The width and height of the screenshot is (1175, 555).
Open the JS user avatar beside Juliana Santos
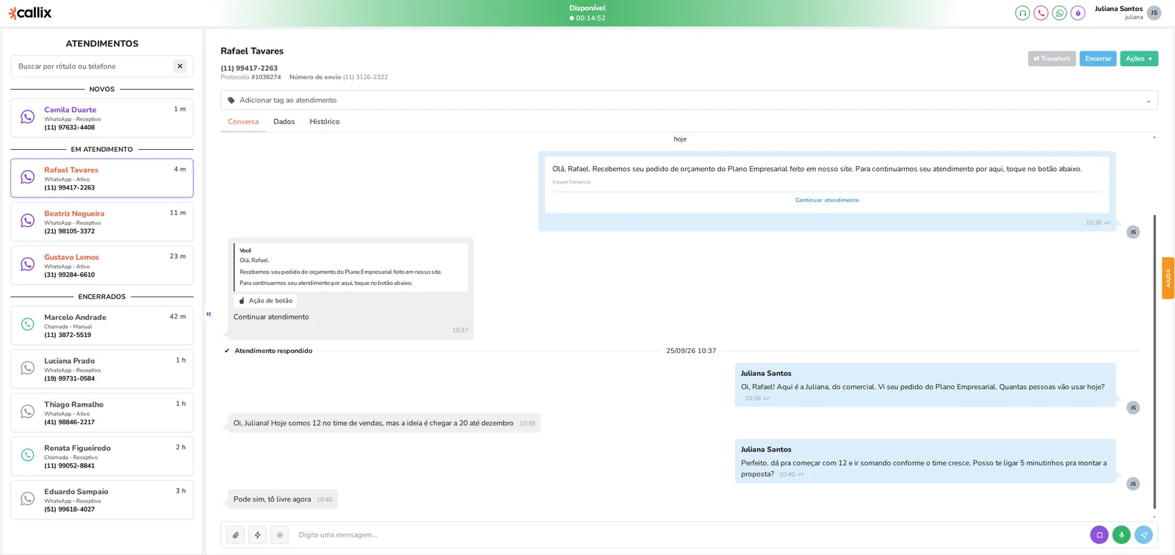pos(1154,13)
